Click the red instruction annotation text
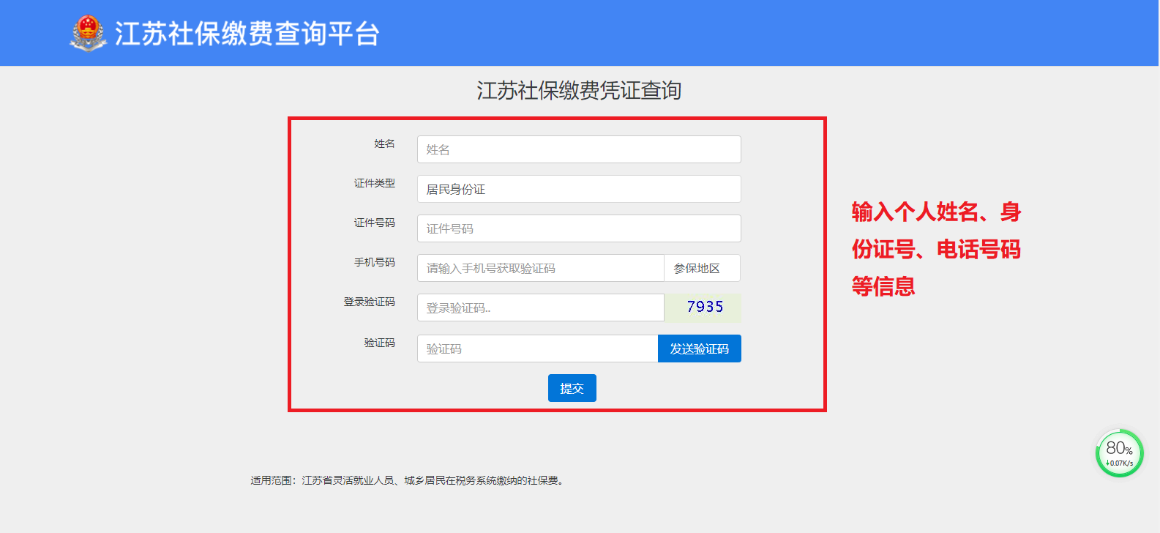The width and height of the screenshot is (1160, 533). pyautogui.click(x=935, y=249)
